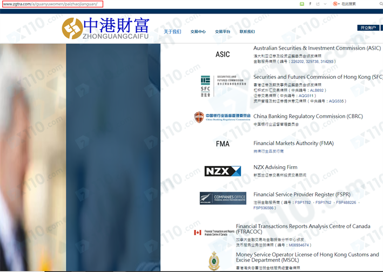
Task: Click the 中国银行业监督管理委员会 text line
Action: (x=276, y=125)
